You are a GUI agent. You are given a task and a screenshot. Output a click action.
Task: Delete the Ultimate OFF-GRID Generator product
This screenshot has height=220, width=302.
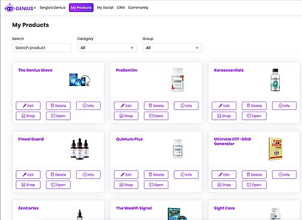click(254, 175)
